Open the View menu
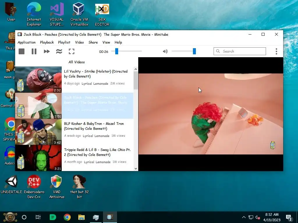Screen dimensions: 298x223 click(106, 42)
